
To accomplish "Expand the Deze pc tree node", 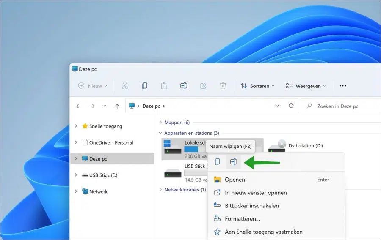I will click(76, 158).
